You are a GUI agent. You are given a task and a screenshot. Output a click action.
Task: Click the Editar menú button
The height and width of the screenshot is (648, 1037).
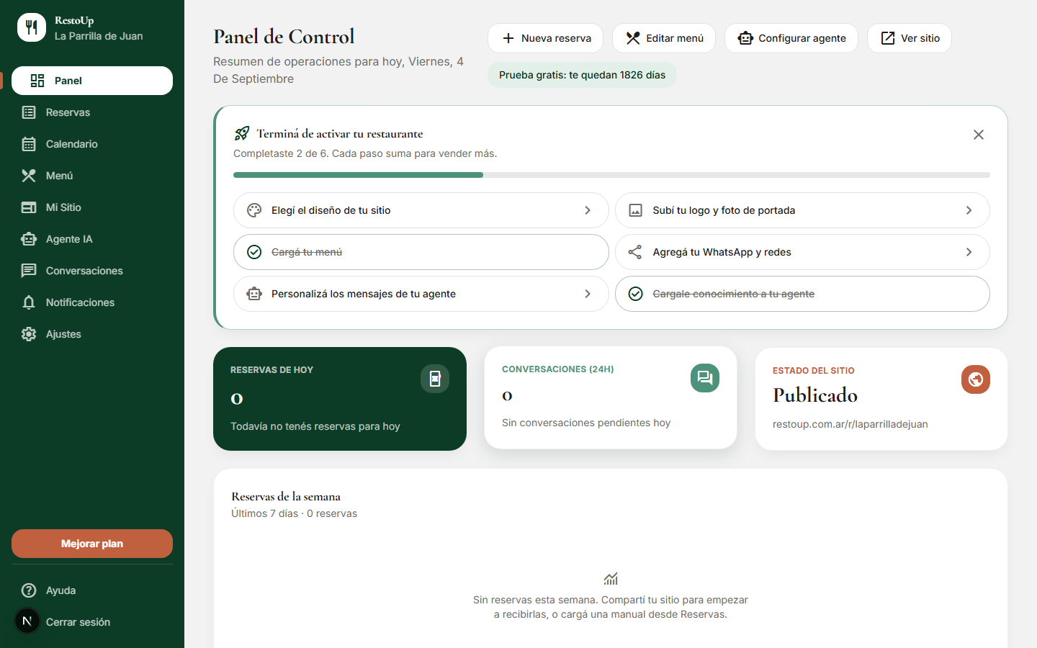pos(664,38)
